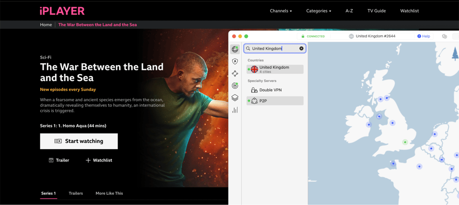Click The War Between the Land breadcrumb
Image resolution: width=459 pixels, height=205 pixels.
[97, 25]
